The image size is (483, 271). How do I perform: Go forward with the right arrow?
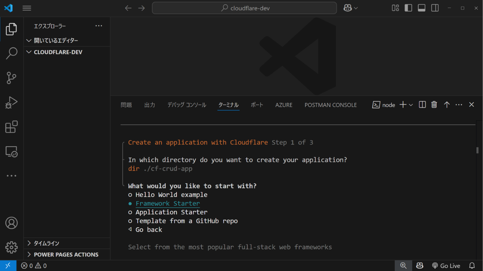point(142,8)
